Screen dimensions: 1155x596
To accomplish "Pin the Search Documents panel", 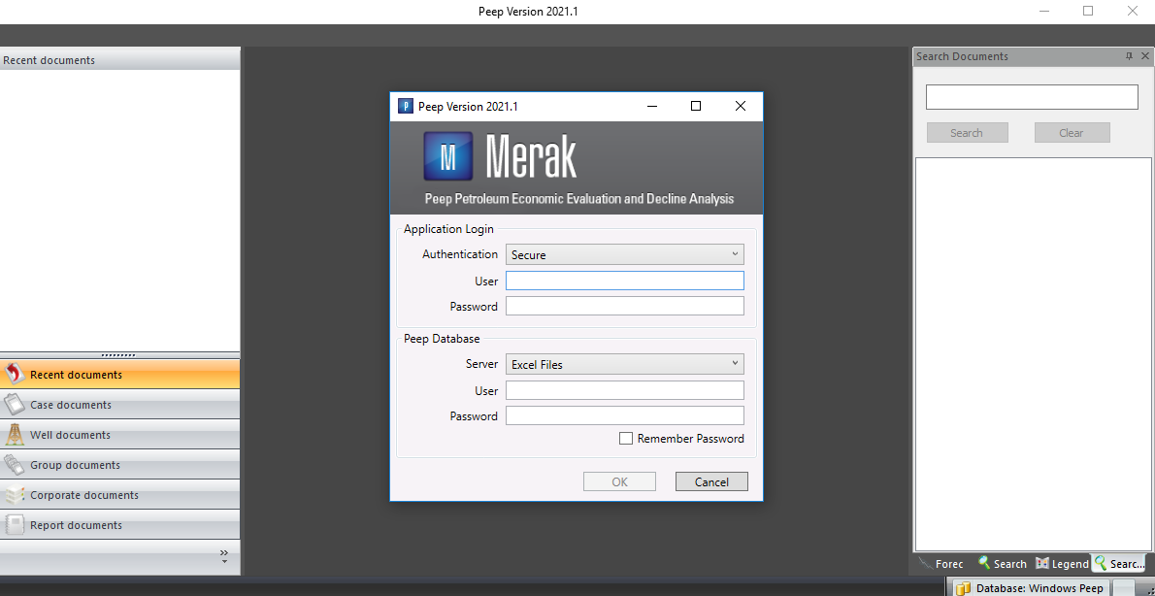I will click(x=1129, y=56).
